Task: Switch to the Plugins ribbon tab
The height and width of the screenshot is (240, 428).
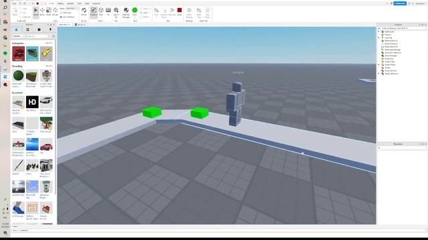Action: coord(96,3)
